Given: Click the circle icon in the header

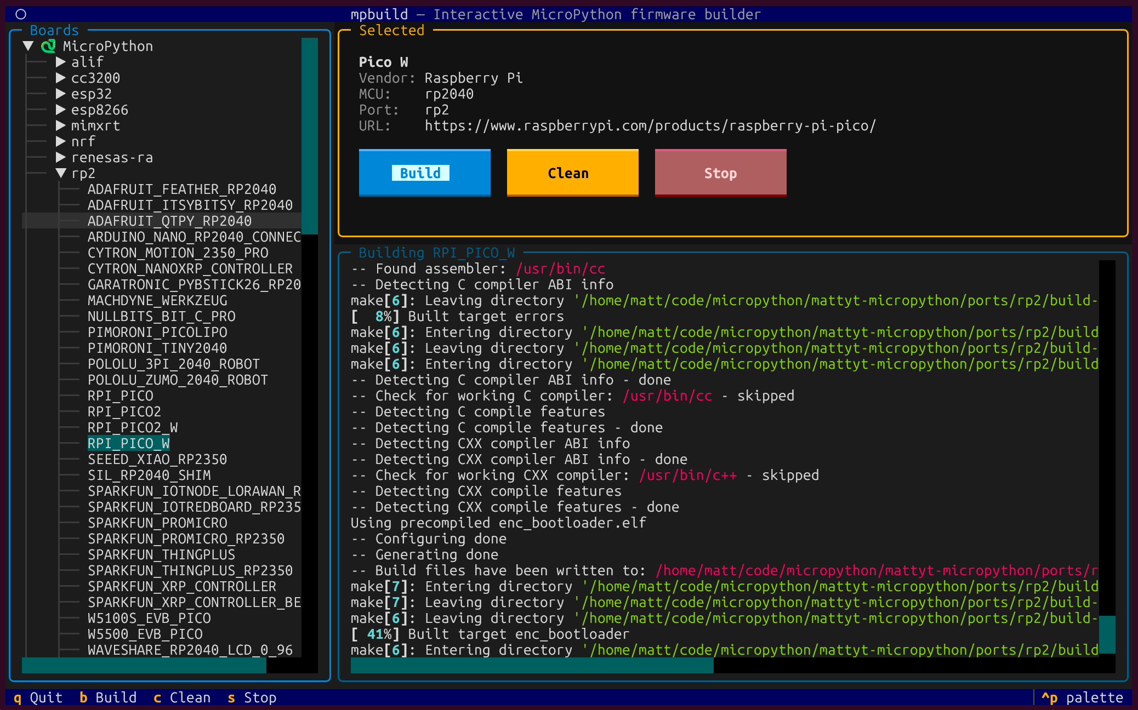Looking at the screenshot, I should coord(21,14).
